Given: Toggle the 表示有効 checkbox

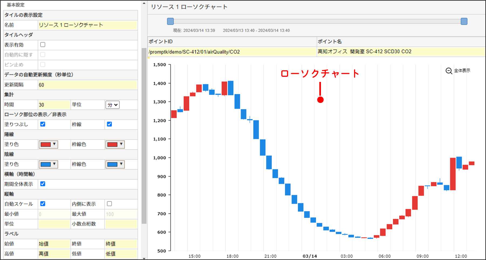Looking at the screenshot, I should pyautogui.click(x=43, y=45).
